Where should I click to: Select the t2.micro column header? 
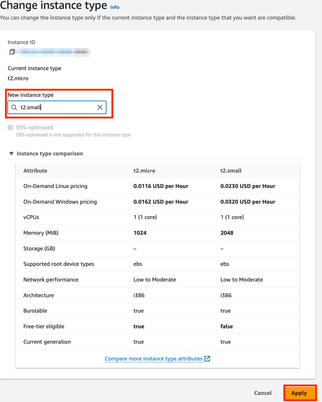(143, 170)
